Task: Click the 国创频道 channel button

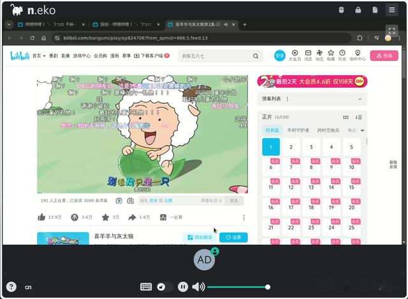Action: coord(200,237)
